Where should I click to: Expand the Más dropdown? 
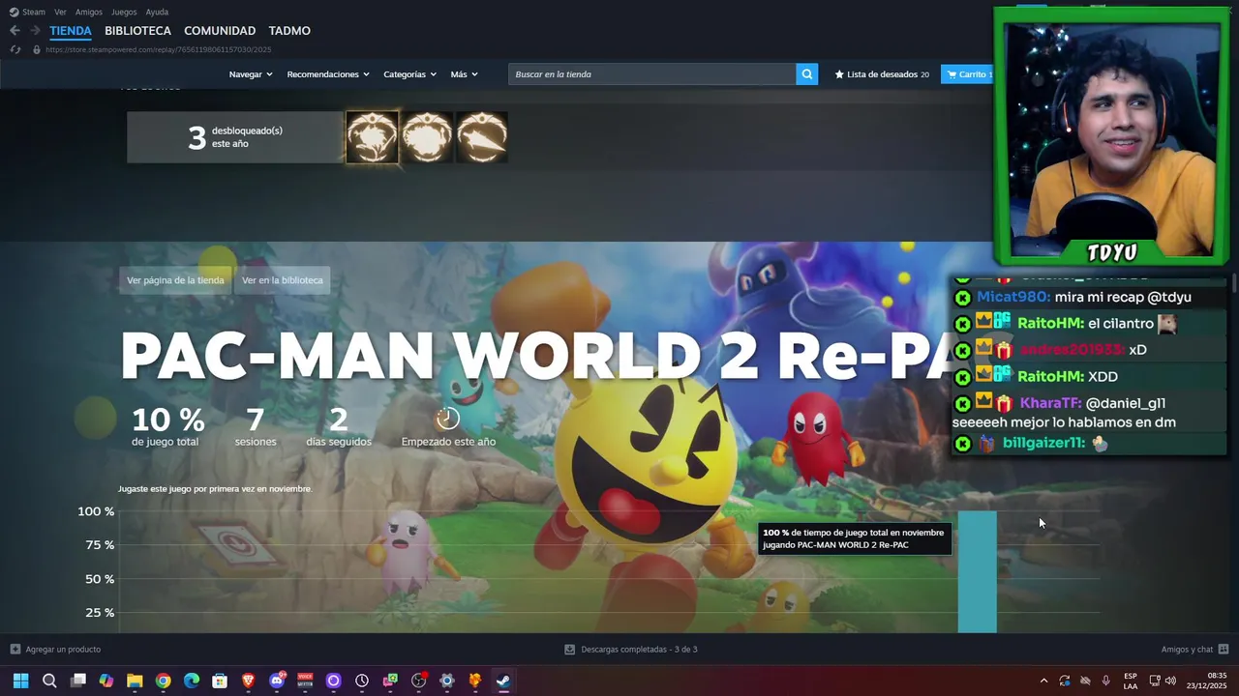(464, 74)
